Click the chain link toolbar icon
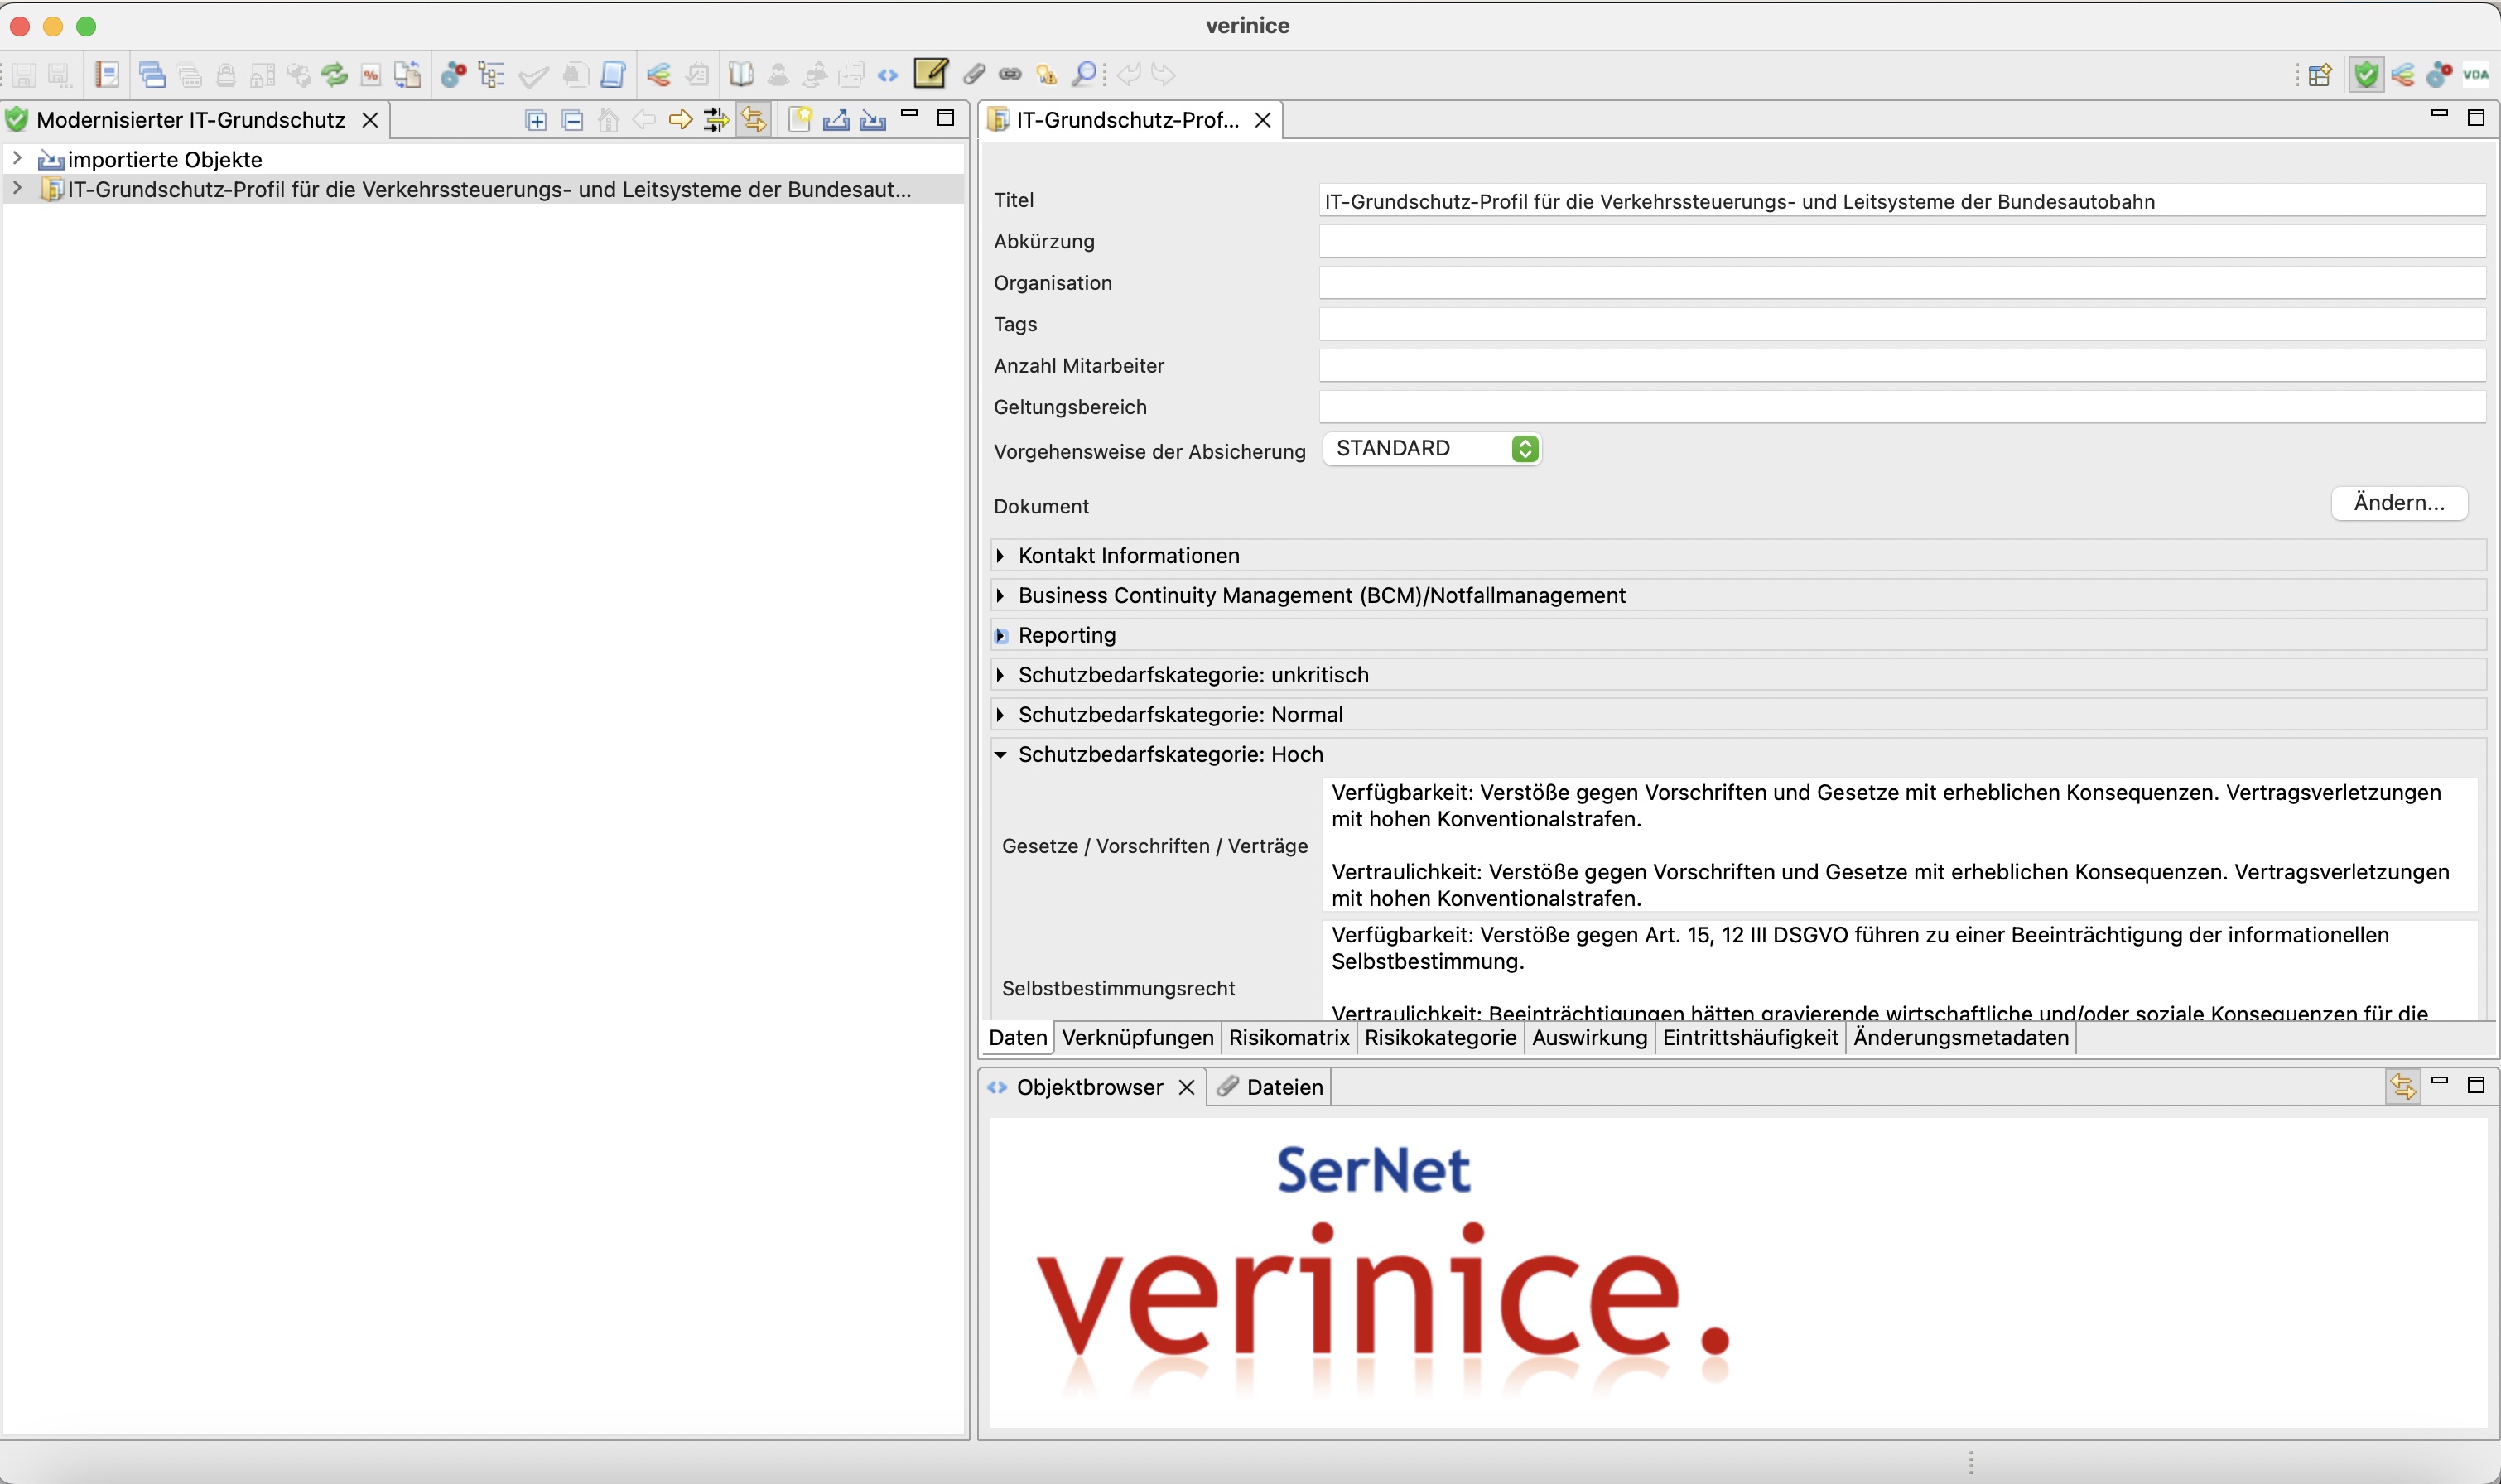 point(1010,74)
